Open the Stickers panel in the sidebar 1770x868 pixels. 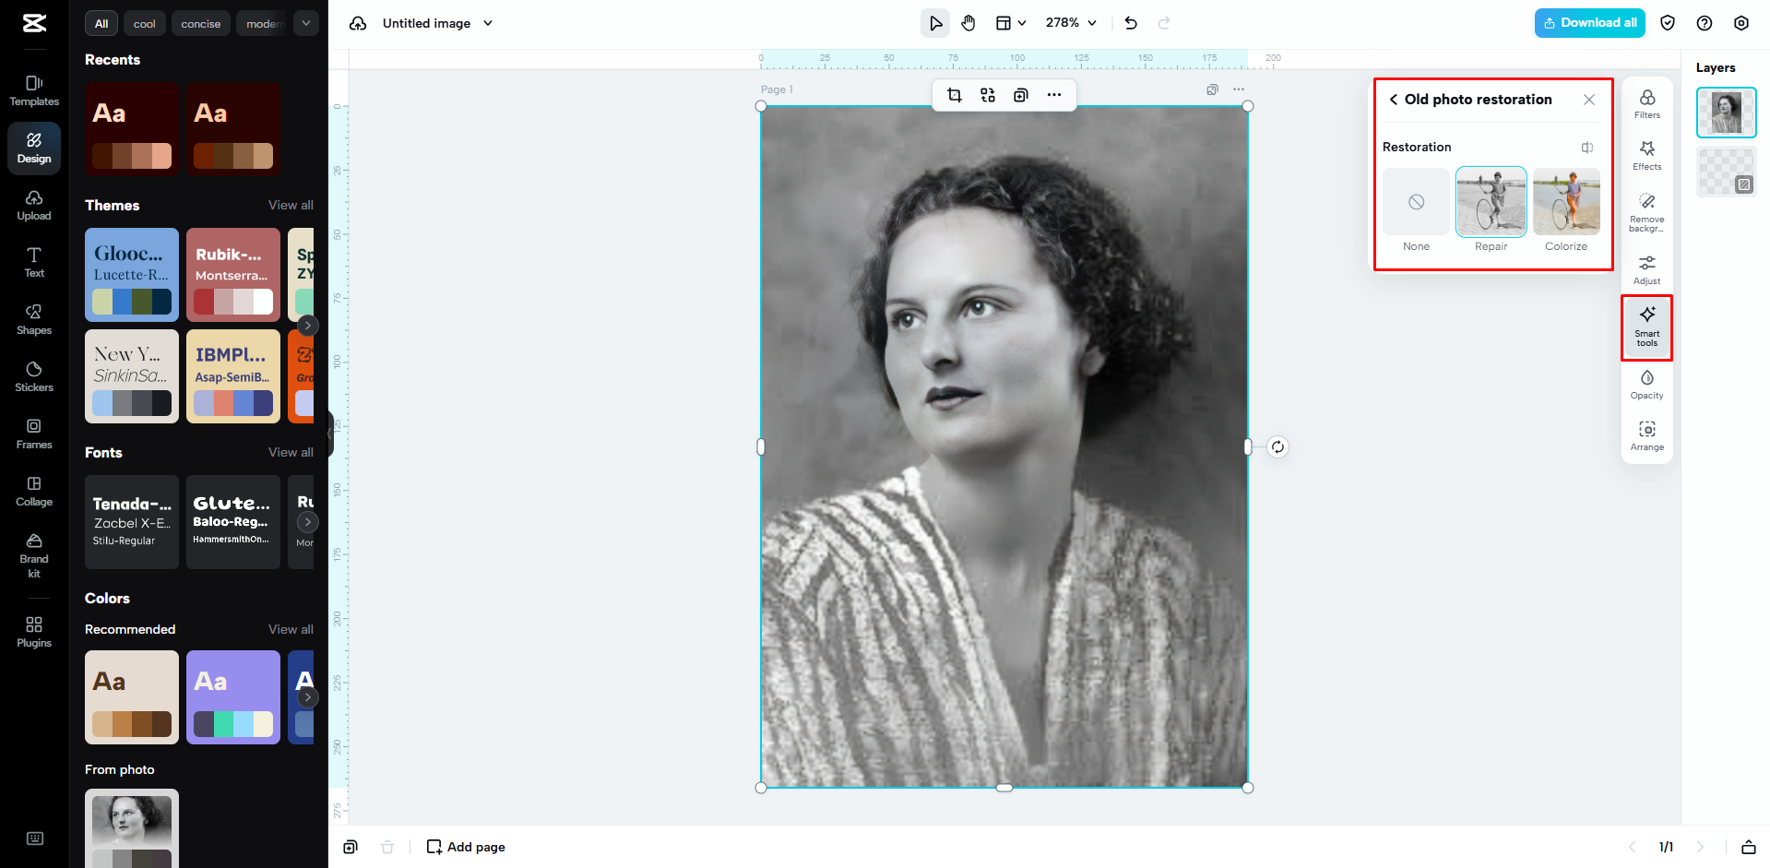[33, 375]
